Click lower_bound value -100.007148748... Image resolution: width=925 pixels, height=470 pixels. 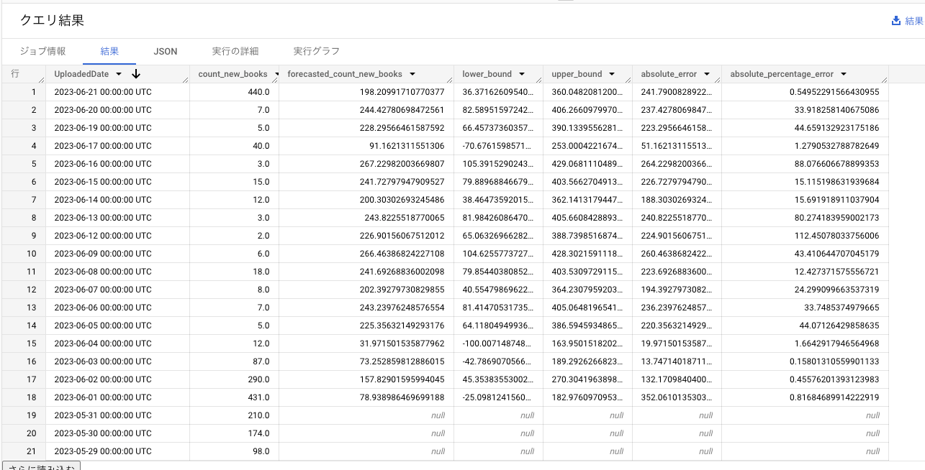point(499,344)
